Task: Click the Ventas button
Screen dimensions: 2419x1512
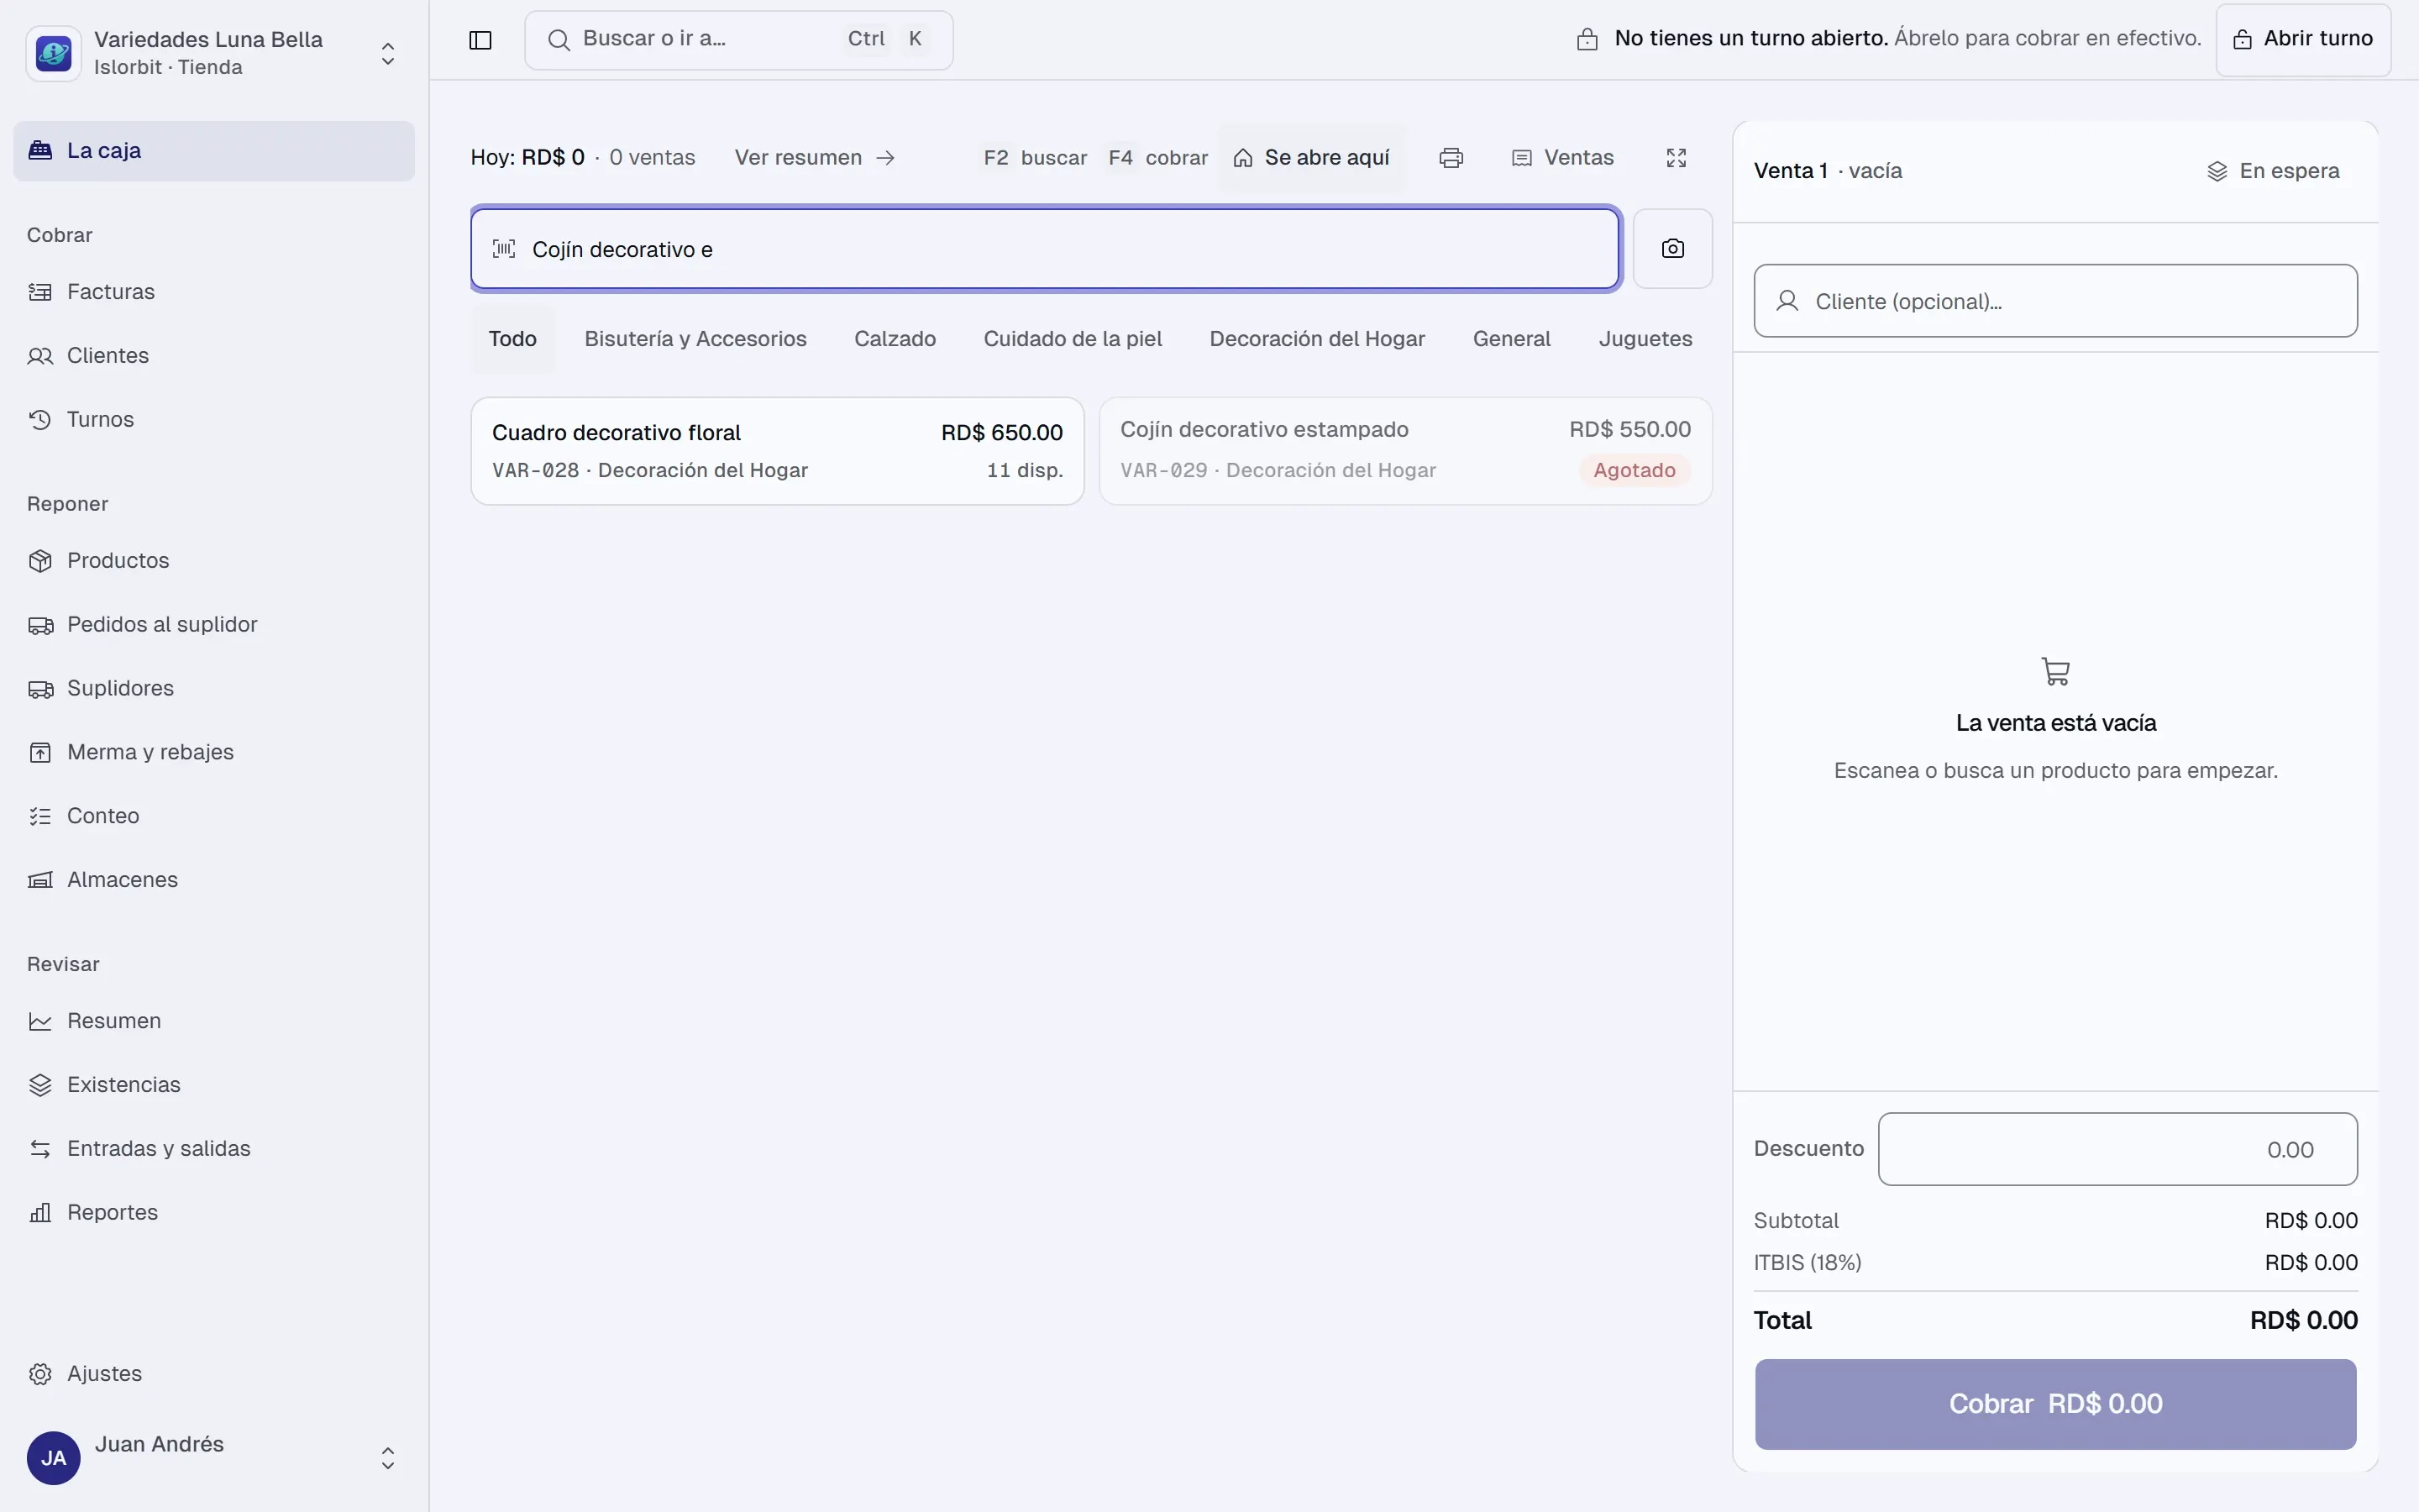Action: click(1562, 158)
